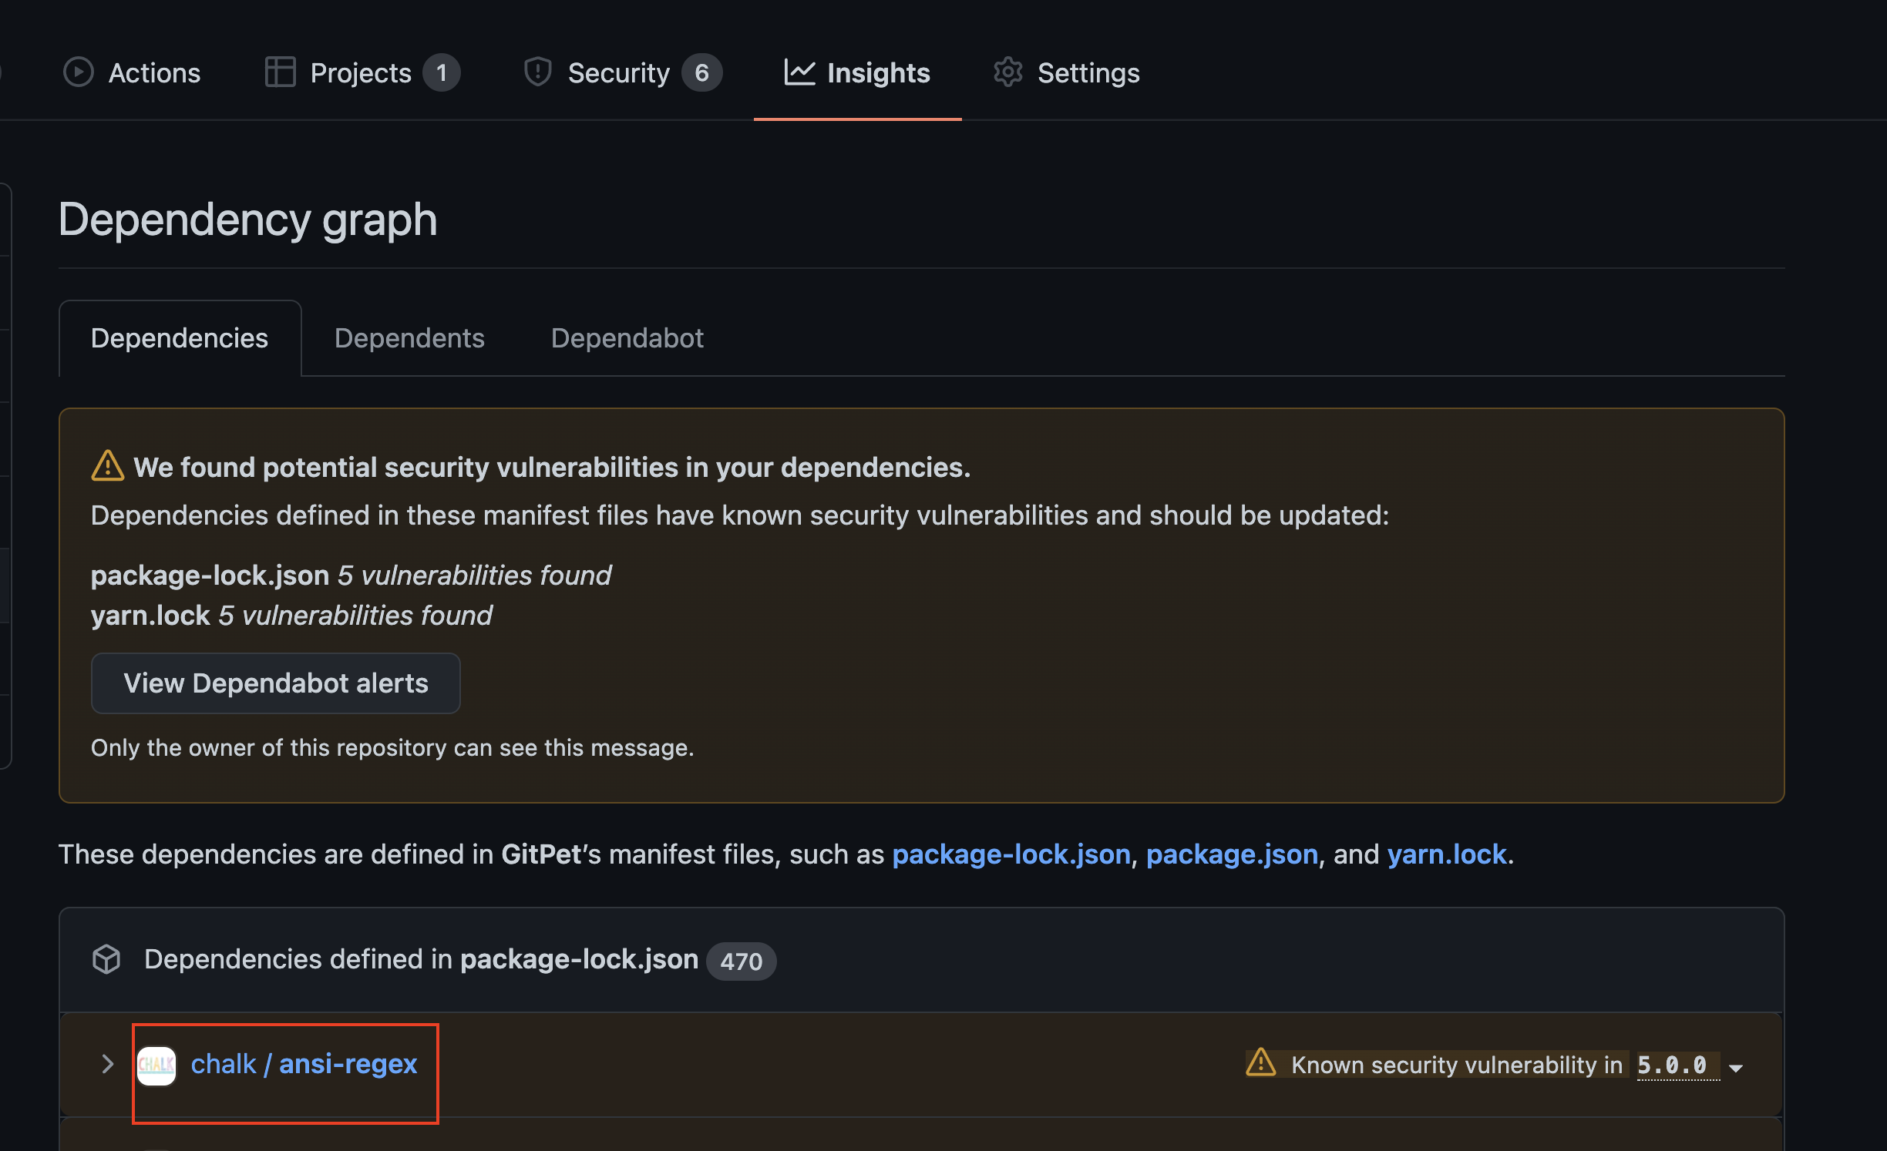Click the Security shield icon
Screen dimensions: 1887x1151
pos(537,72)
